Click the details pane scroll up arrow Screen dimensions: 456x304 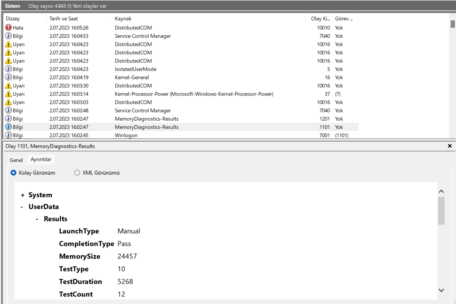(x=441, y=191)
